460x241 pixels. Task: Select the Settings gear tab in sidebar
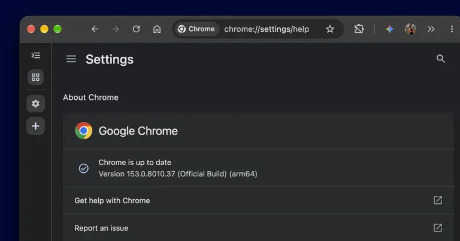pyautogui.click(x=36, y=103)
